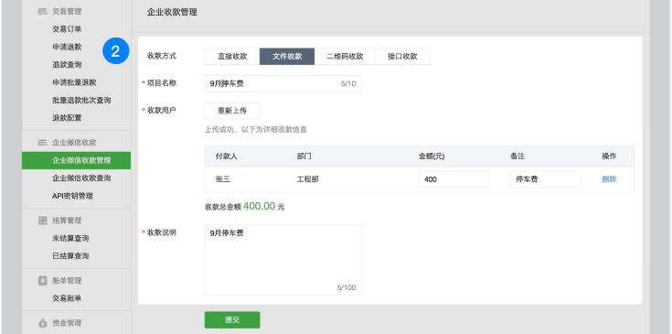Open 申请批量退款 menu item
The height and width of the screenshot is (334, 672).
click(x=74, y=82)
